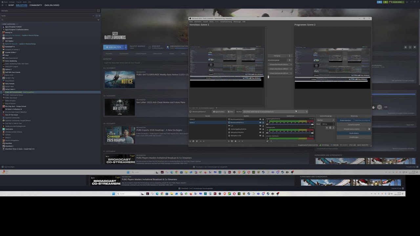The image size is (420, 236).
Task: Open advanced audio properties in Audiomixer footer
Action: [x=267, y=141]
